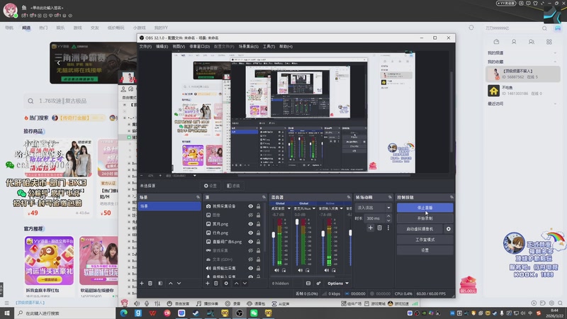Open the mixer Options dropdown
The image size is (567, 319).
click(338, 283)
